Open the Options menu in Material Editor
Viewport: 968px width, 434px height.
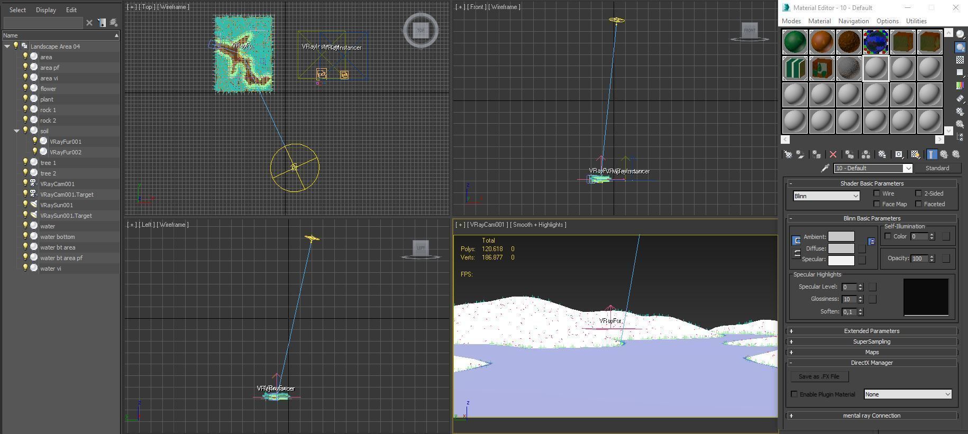tap(888, 21)
